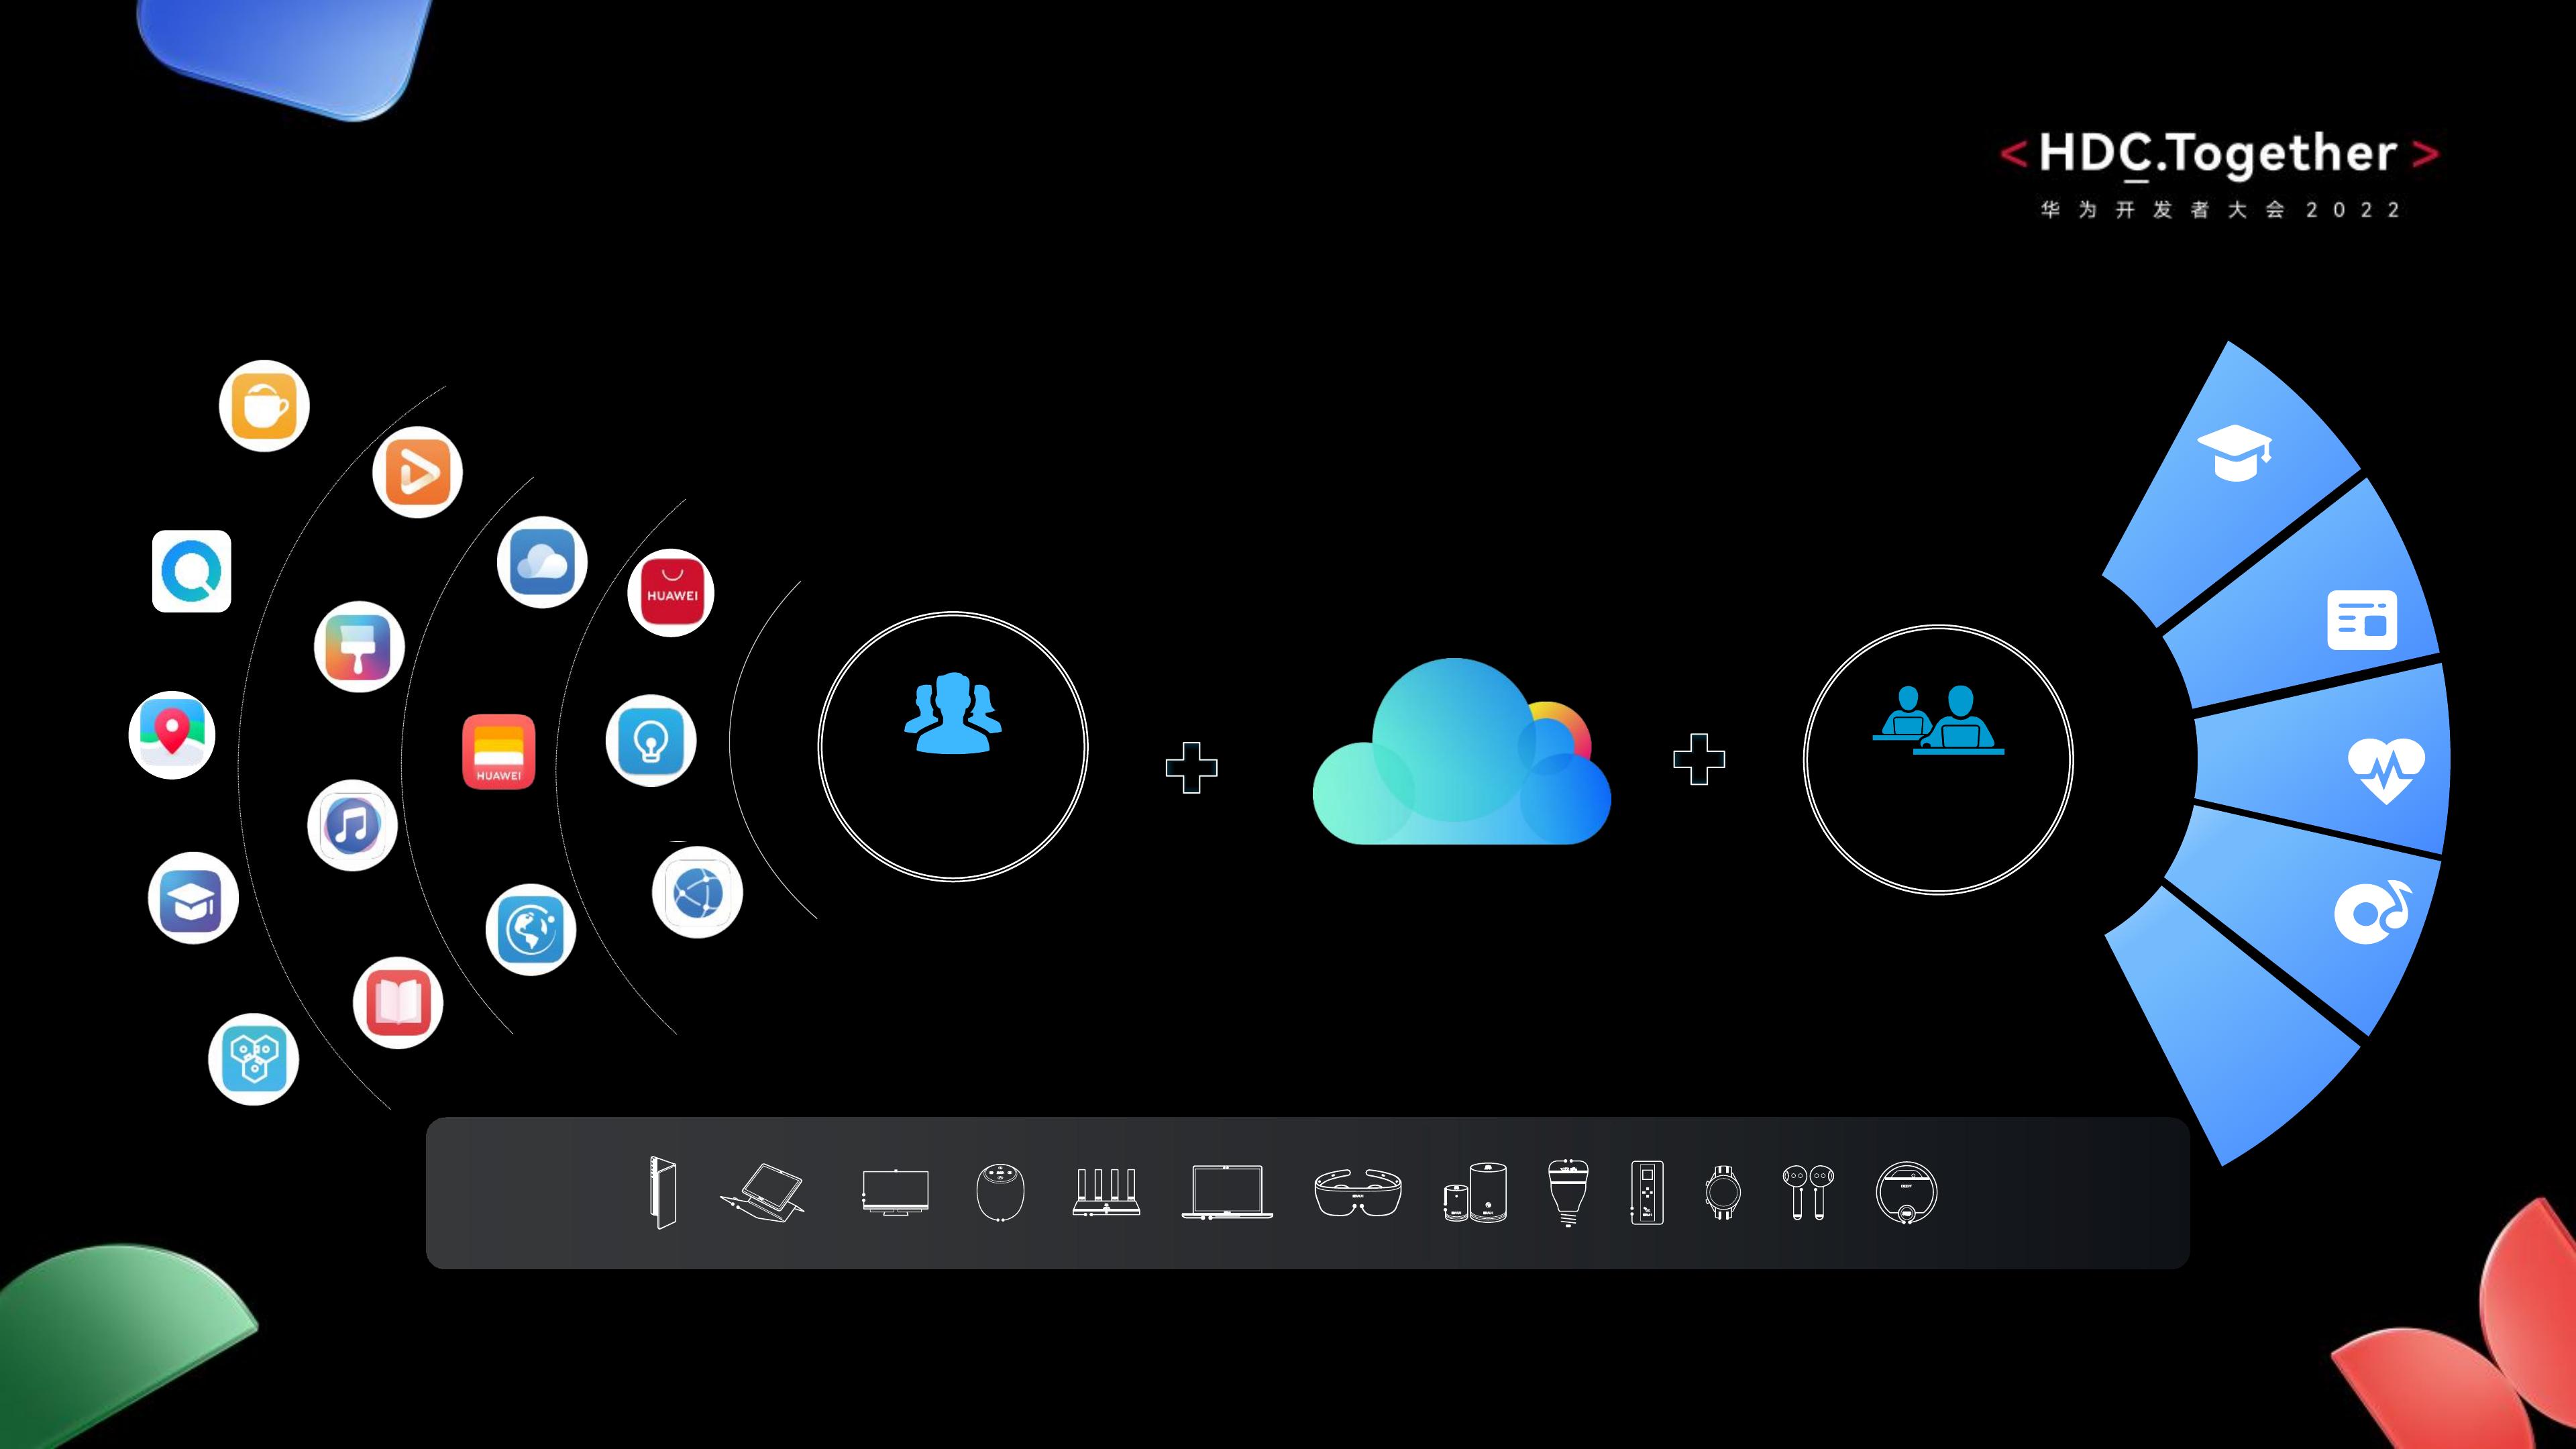Screen dimensions: 2576x1449
Task: Click the Huawei Browser globe icon
Action: coord(697,892)
